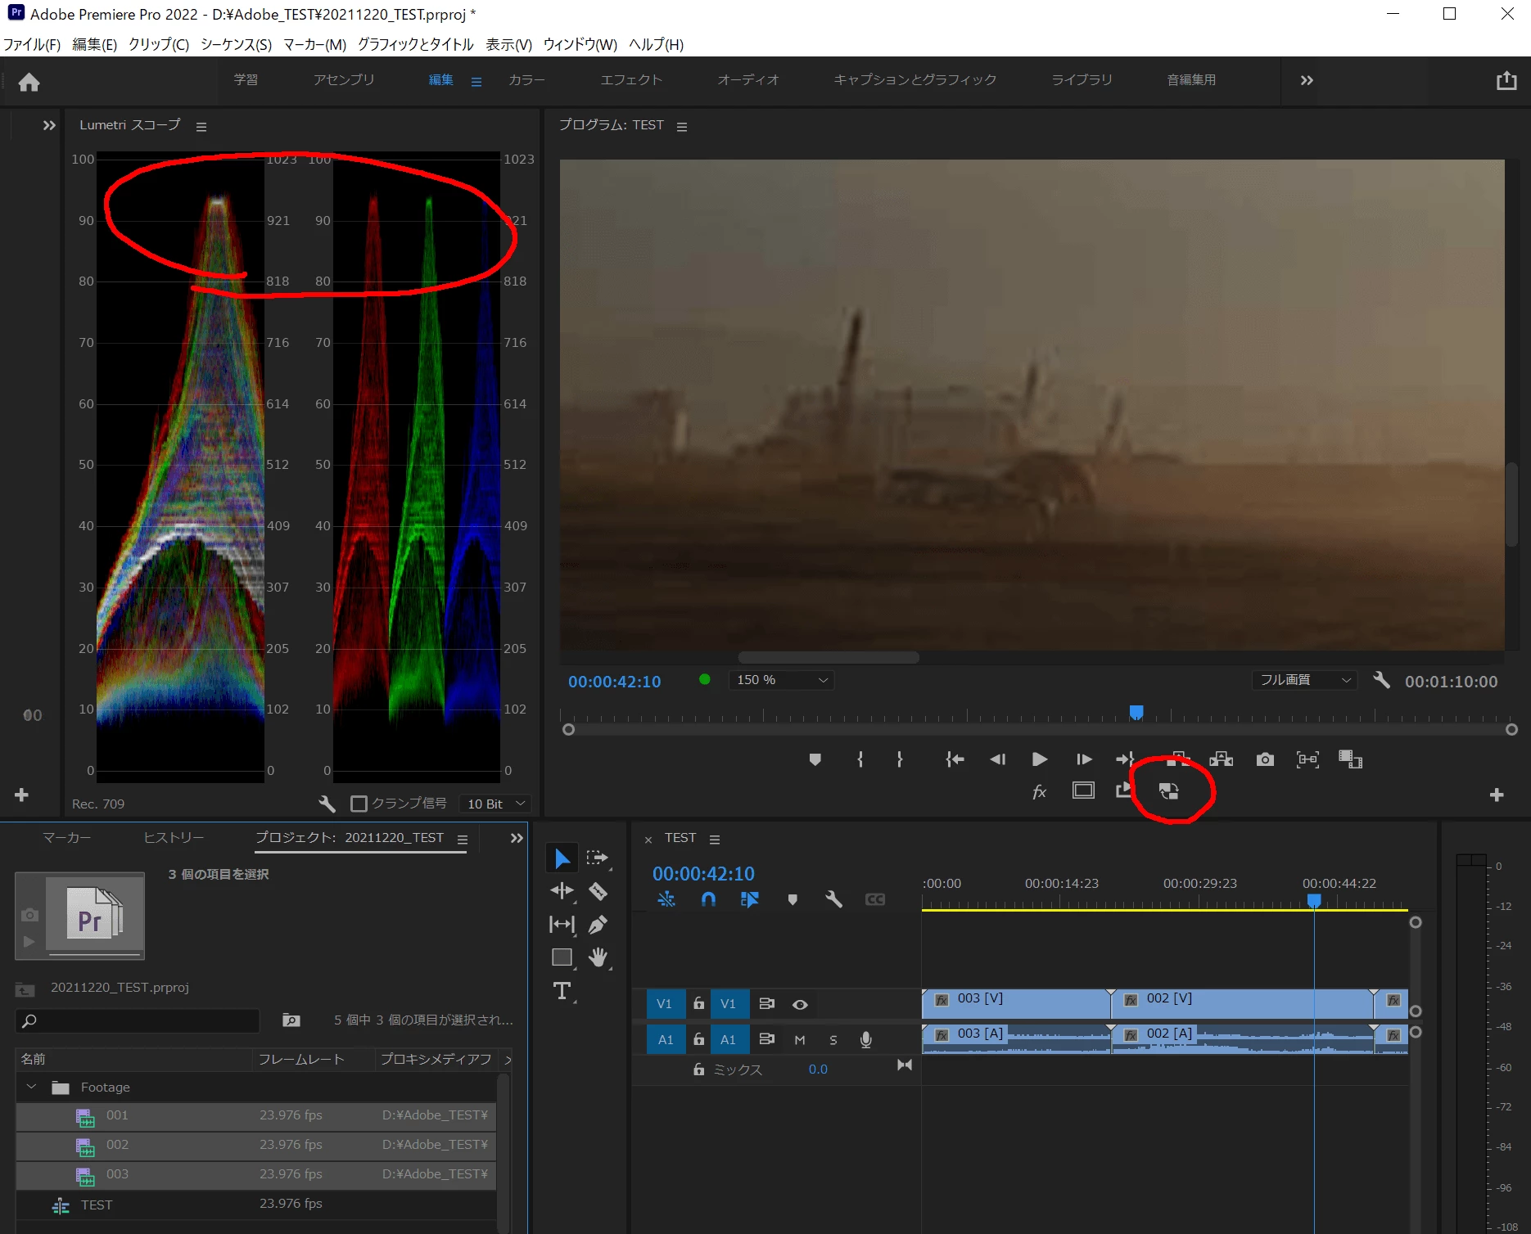Add a marker in Program monitor
Screen dimensions: 1531x1234
815,759
